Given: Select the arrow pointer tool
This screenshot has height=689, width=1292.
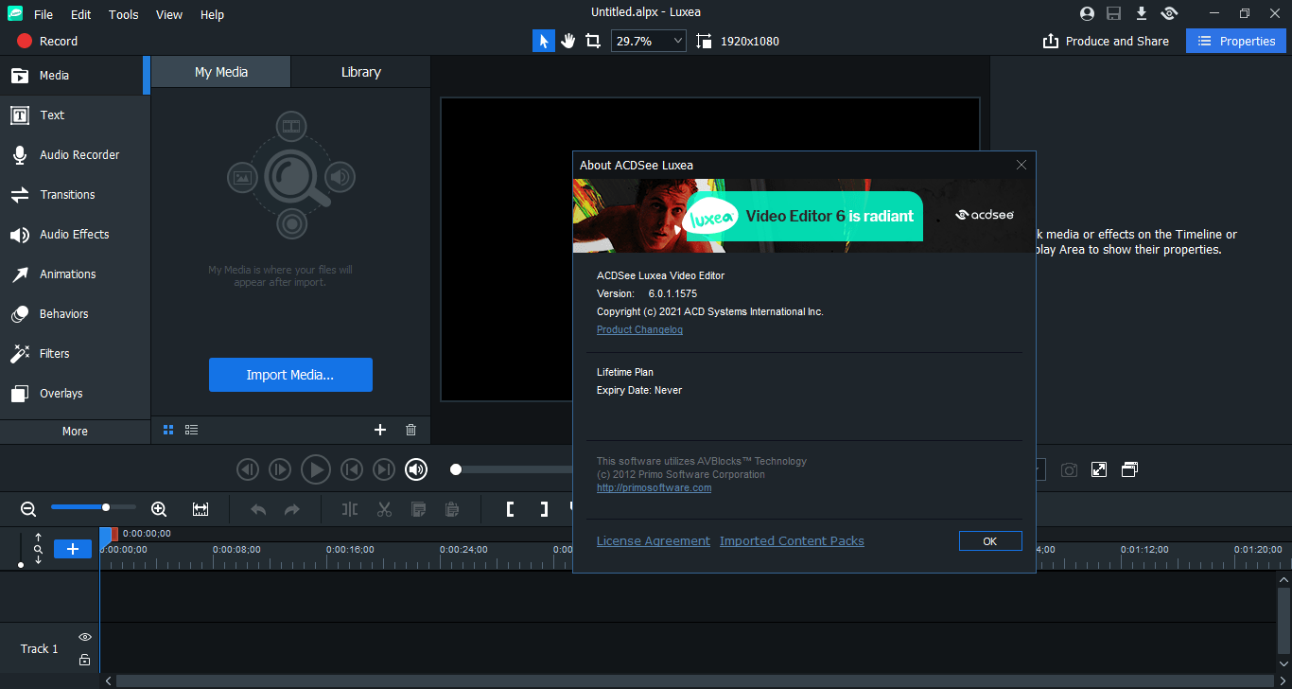Looking at the screenshot, I should click(544, 41).
